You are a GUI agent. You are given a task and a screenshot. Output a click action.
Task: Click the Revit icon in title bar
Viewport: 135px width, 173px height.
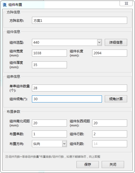pos(5,5)
